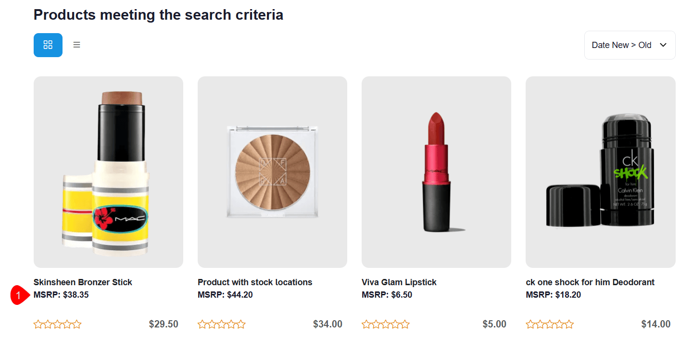Click the $14.00 price of ck Deodorant

(656, 325)
